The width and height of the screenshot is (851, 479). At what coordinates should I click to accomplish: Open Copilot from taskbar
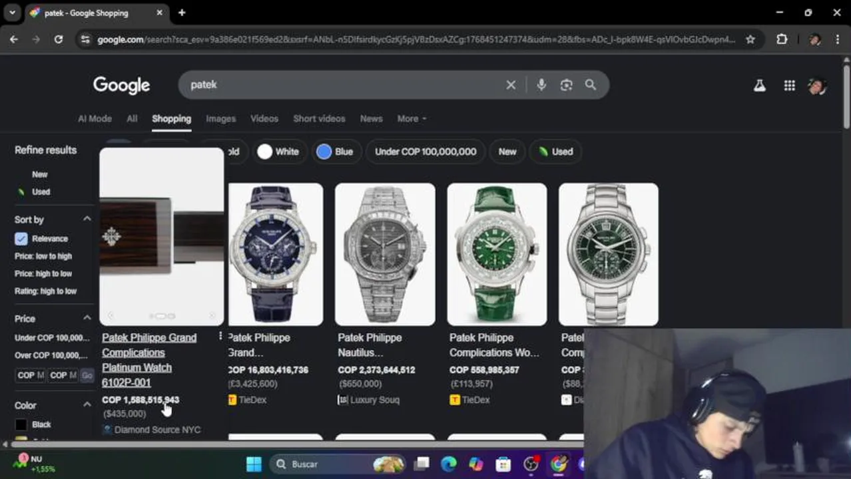point(475,464)
